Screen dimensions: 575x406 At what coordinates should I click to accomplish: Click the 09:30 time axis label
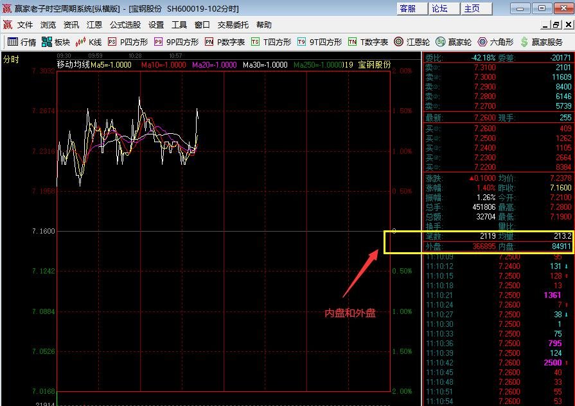[x=64, y=56]
